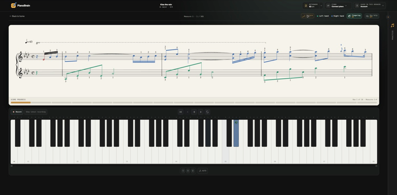This screenshot has height=195, width=397.
Task: Click the 63 BPM metronome value
Action: point(312,6)
